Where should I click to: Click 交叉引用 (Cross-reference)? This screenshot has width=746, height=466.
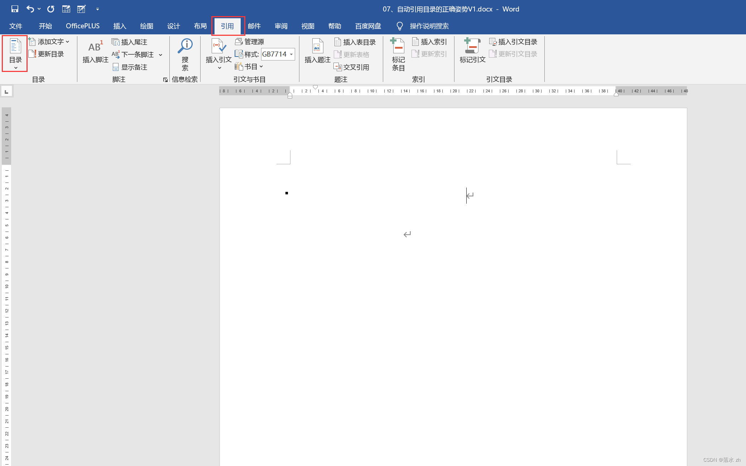(351, 67)
